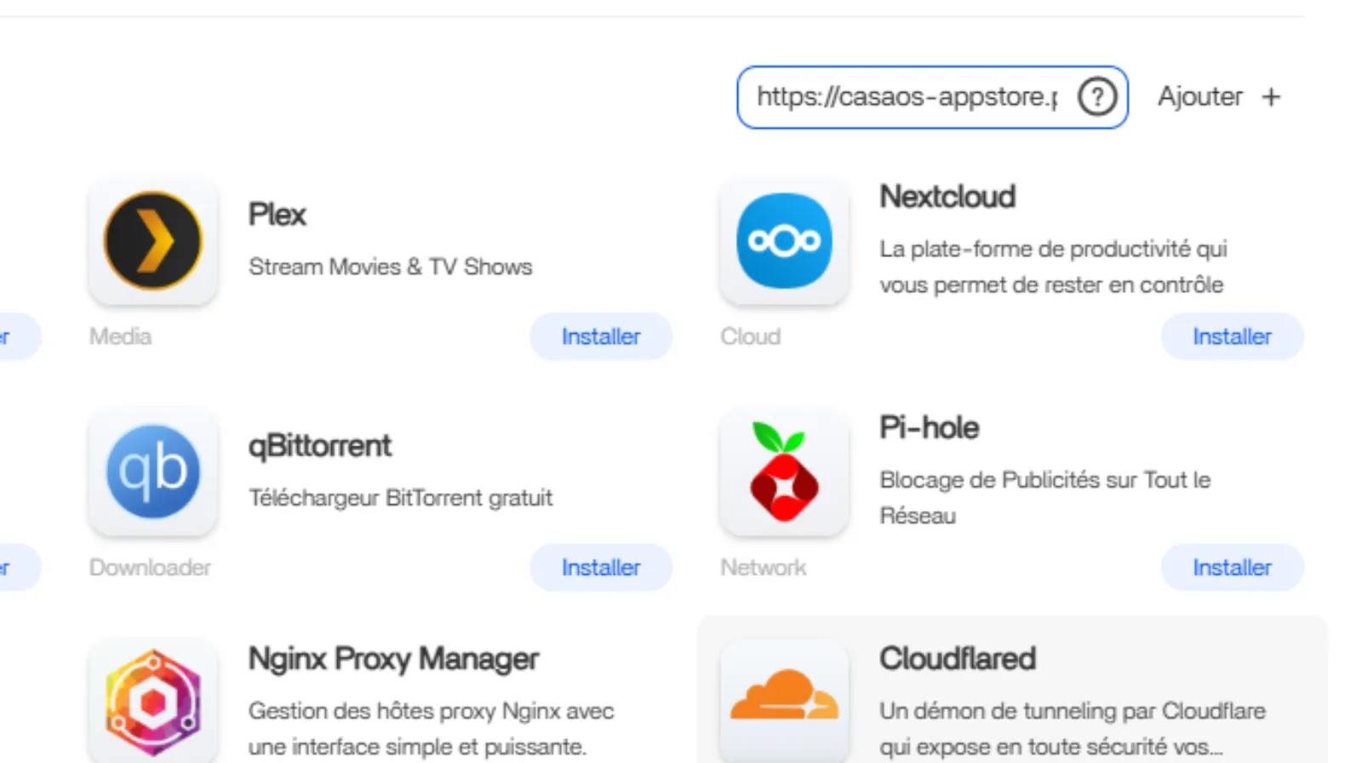The image size is (1362, 763).
Task: Click the Nextcloud app title
Action: [947, 197]
